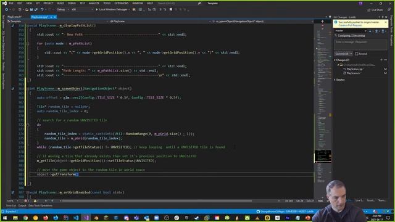395x222 pixels.
Task: Pin the PlayScene.cpp tab
Action: (51, 17)
